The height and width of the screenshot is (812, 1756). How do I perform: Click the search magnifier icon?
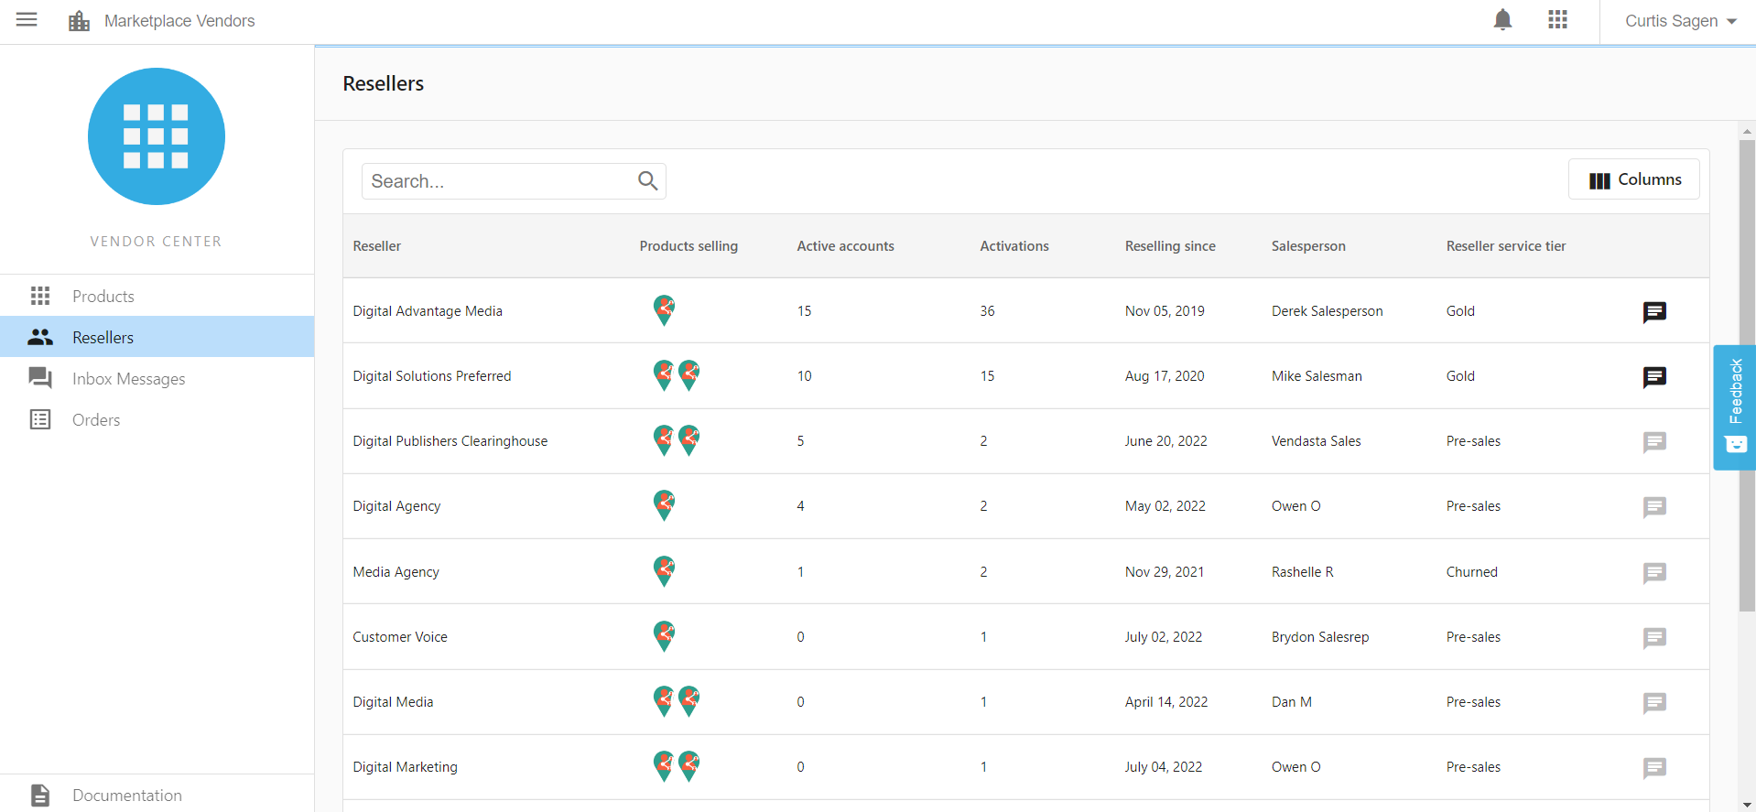pyautogui.click(x=647, y=181)
